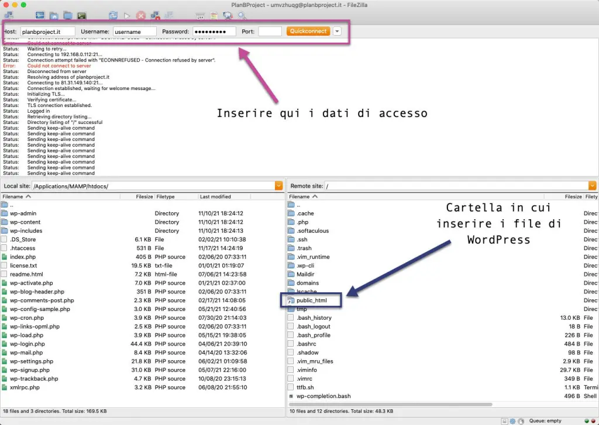Sort local files by Last modified
The image size is (599, 425).
[x=215, y=196]
